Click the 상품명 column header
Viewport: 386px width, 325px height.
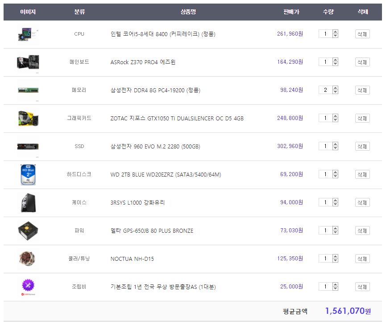(188, 12)
